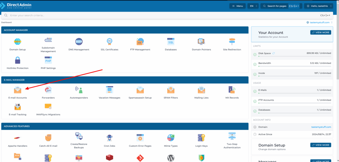Screen dimensions: 339x162
Task: Expand the tastemystuff.com domain selector
Action: (319, 23)
